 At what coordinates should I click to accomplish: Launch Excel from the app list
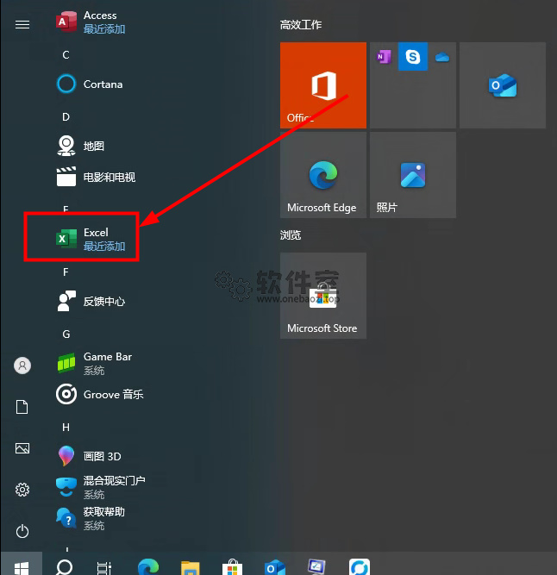click(91, 239)
